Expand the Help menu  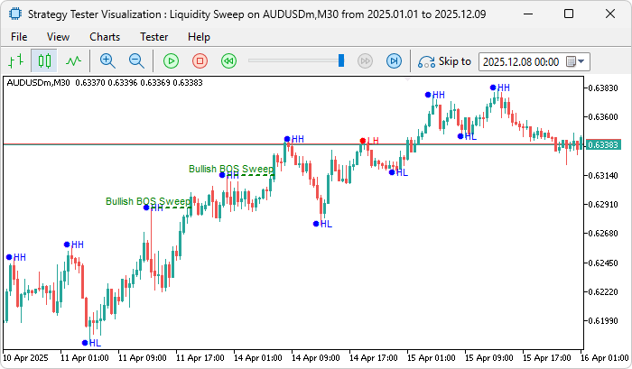coord(199,37)
